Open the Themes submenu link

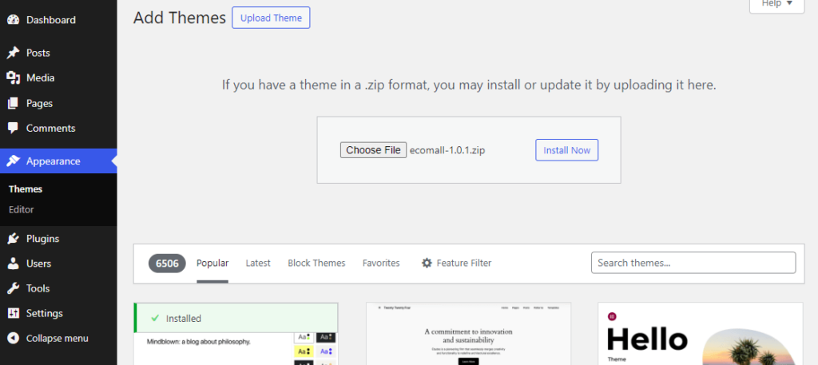click(x=26, y=189)
